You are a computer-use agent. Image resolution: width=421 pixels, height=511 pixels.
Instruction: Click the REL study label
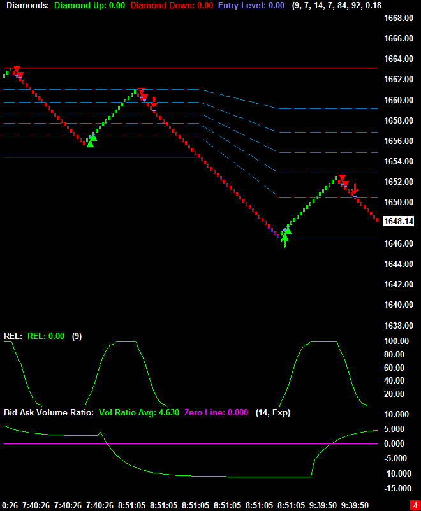[13, 336]
